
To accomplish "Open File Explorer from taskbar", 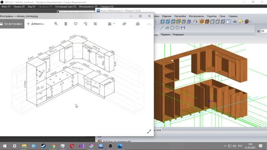I will tap(24, 146).
